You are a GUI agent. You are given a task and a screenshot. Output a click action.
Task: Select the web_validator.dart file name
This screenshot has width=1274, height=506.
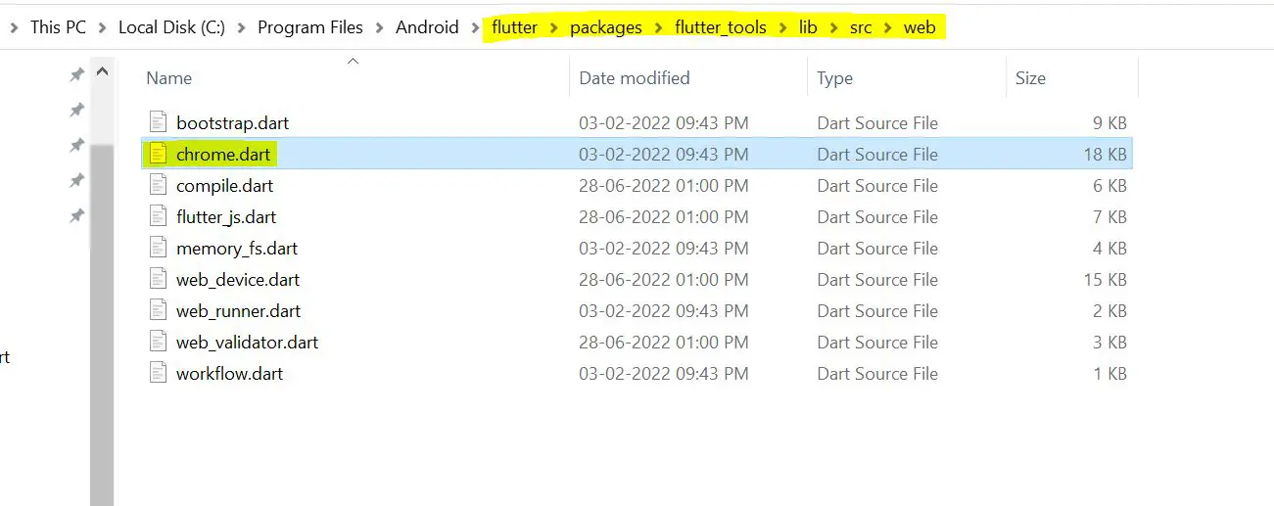(248, 342)
